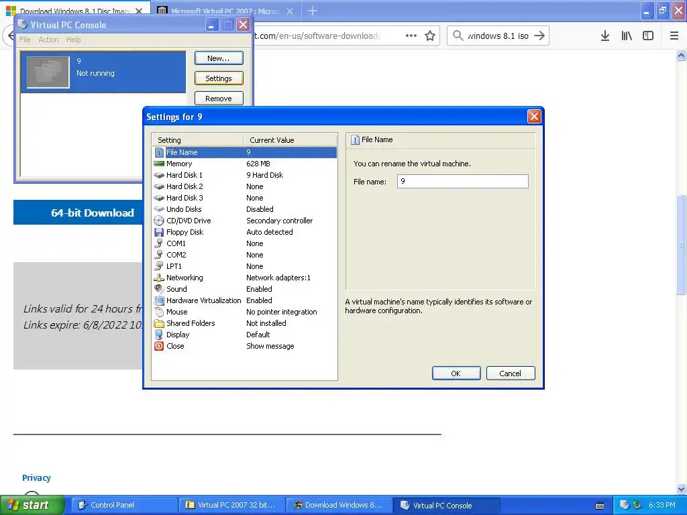The image size is (687, 515).
Task: Open the Help menu in Virtual PC Console
Action: coord(74,40)
